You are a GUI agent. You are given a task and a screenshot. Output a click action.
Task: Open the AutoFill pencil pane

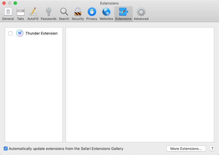point(33,14)
